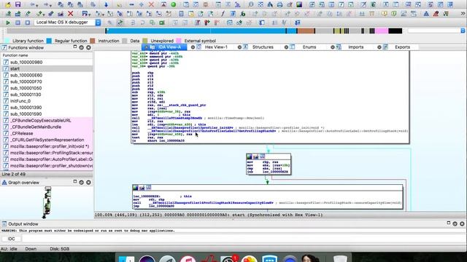Click the function 'f' toolbar icon
Viewport: 467px width, 262px height.
[223, 14]
